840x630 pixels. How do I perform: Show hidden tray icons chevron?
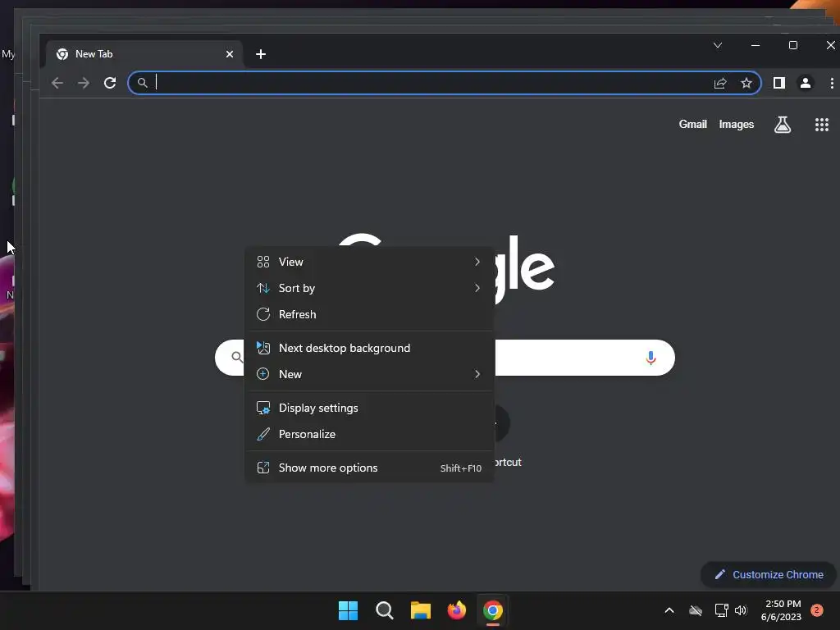[669, 610]
